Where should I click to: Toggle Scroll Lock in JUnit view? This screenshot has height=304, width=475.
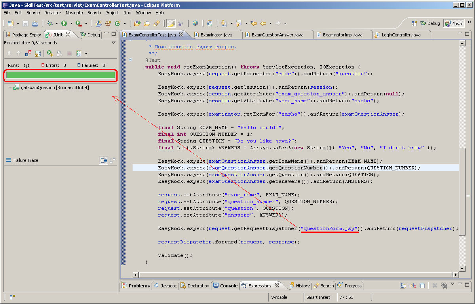click(38, 53)
